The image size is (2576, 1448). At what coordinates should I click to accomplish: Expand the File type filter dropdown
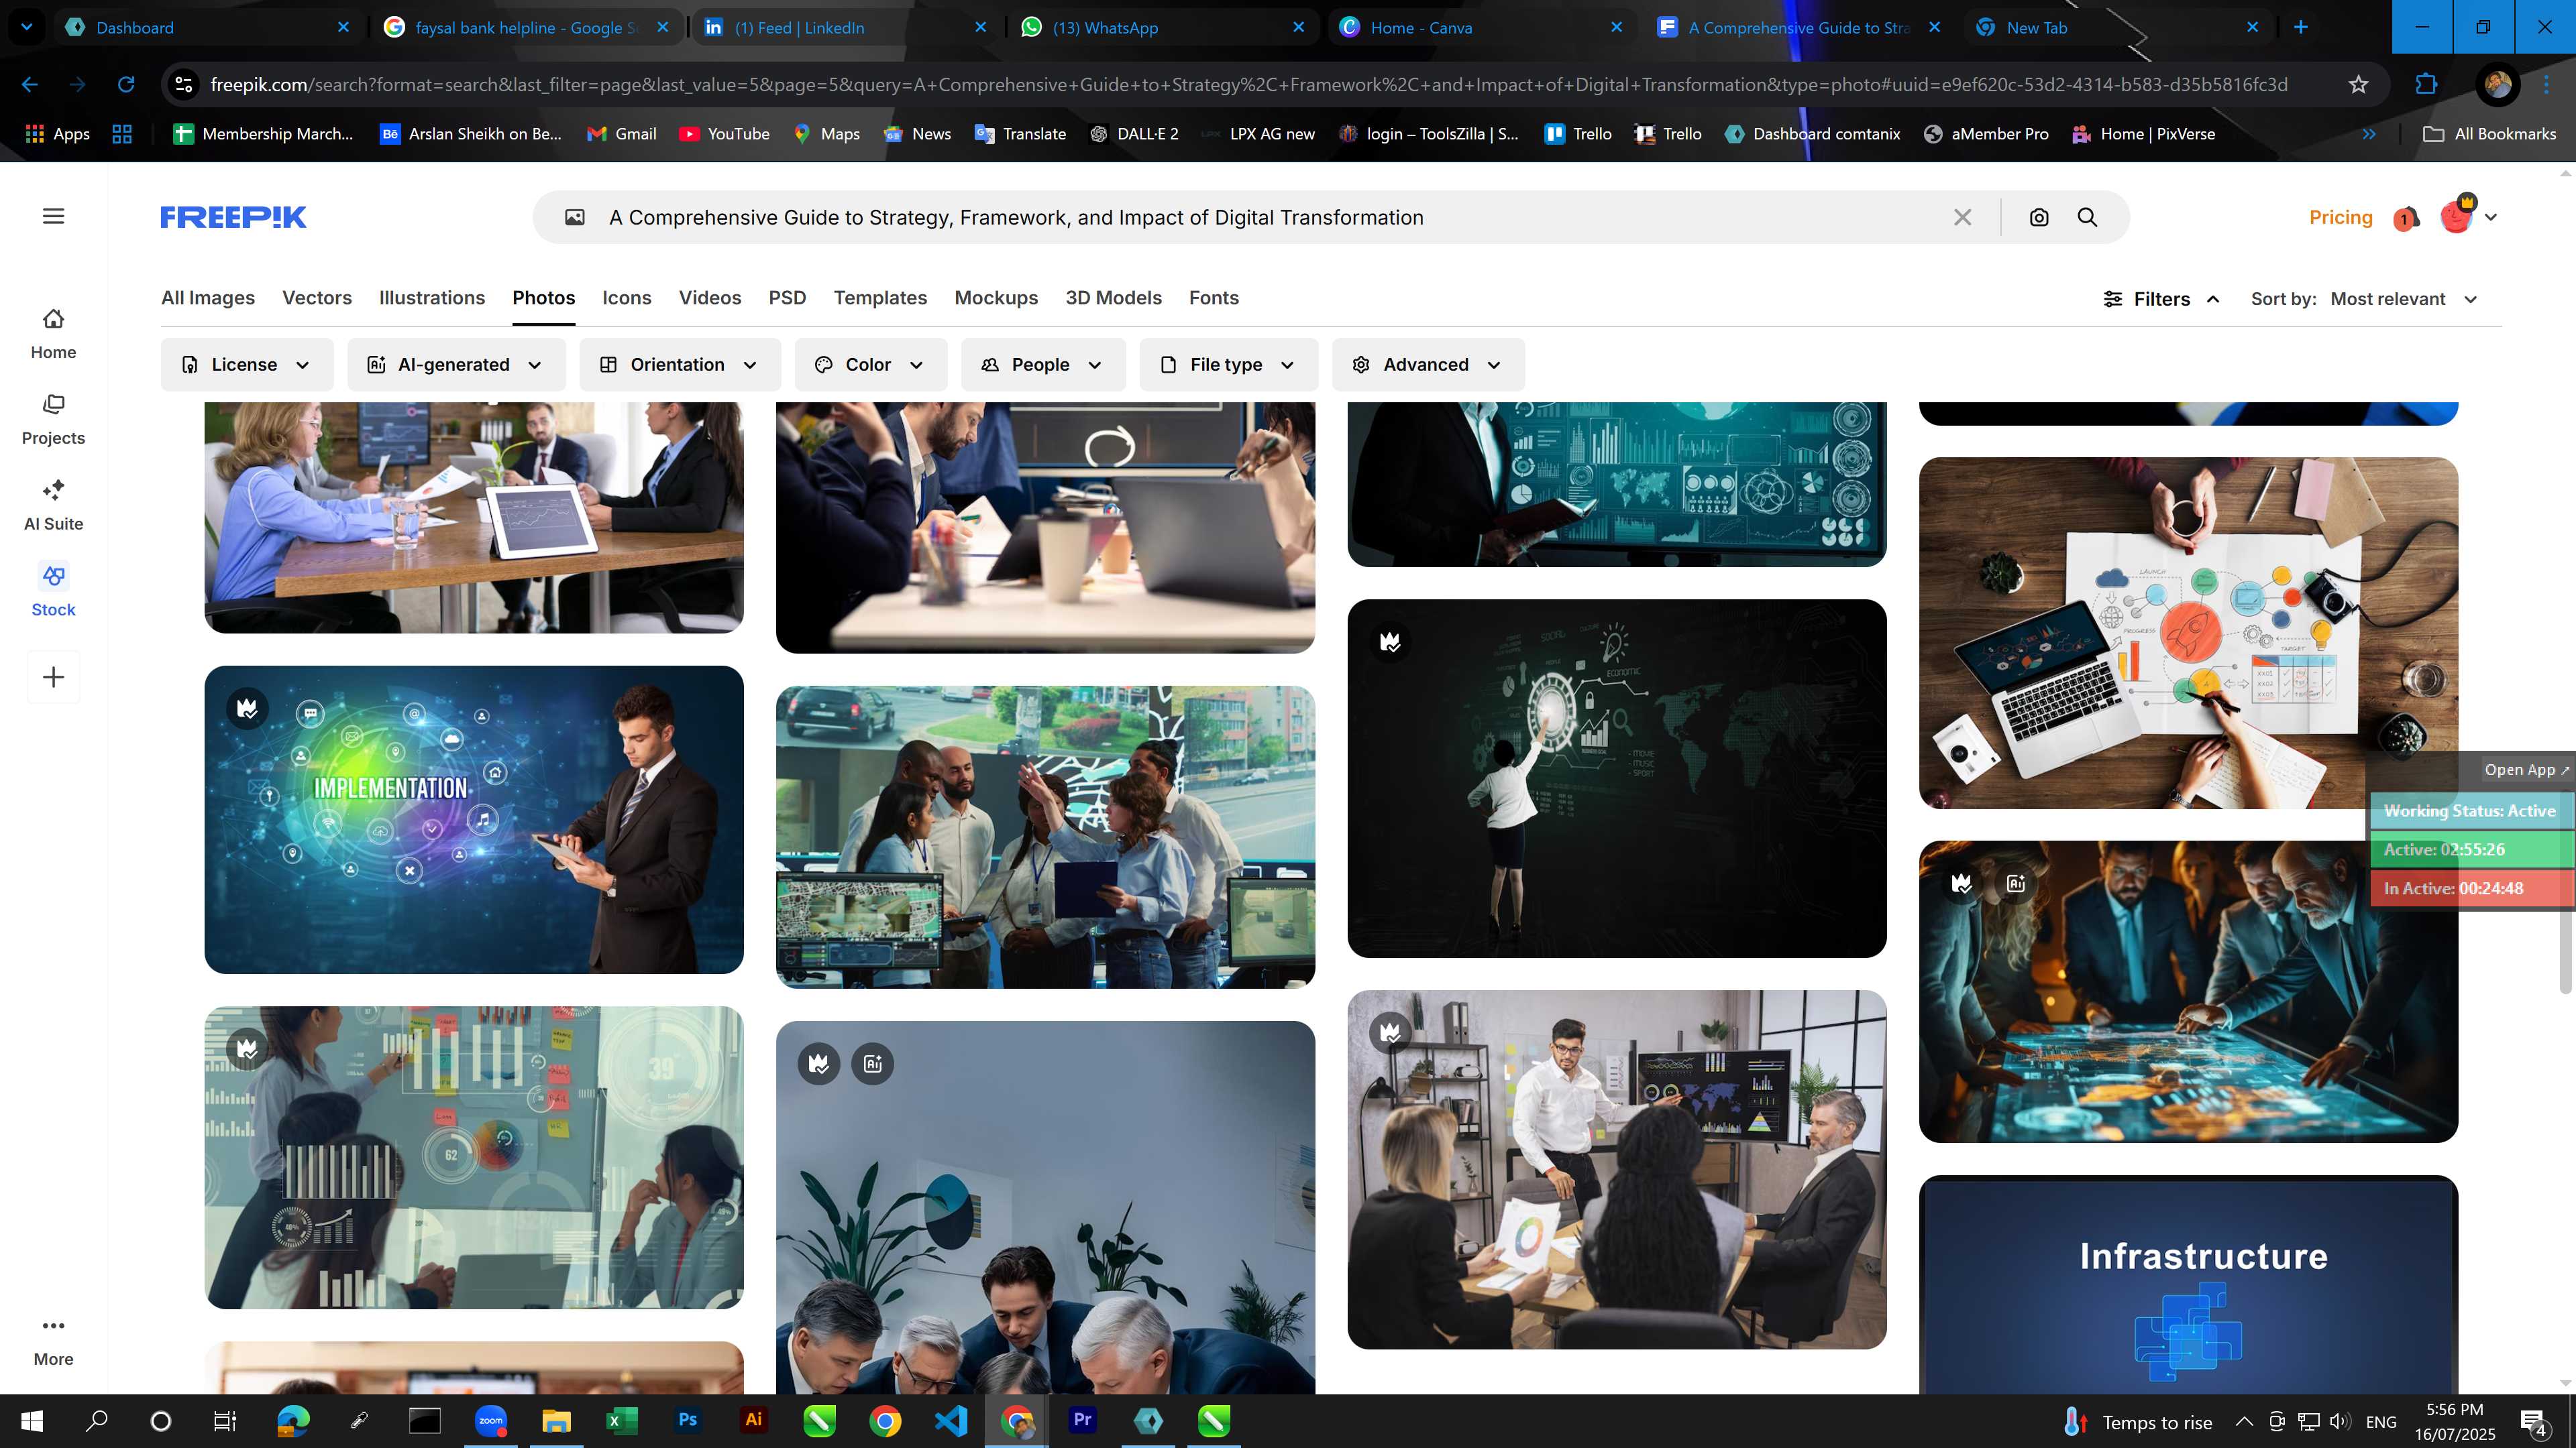tap(1229, 365)
